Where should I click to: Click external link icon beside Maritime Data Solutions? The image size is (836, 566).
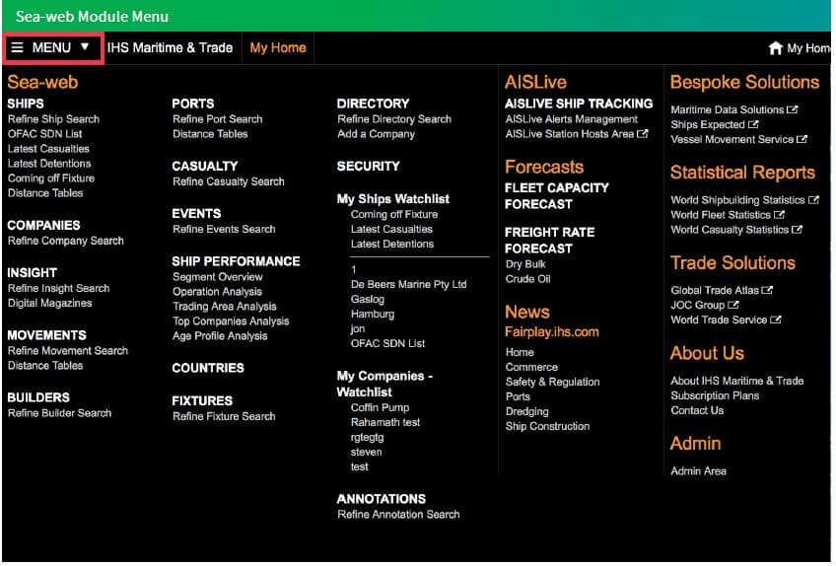click(x=793, y=109)
